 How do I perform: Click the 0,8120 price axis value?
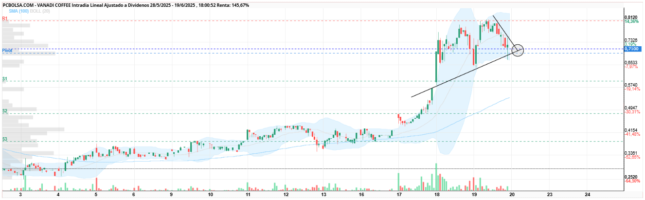631,18
